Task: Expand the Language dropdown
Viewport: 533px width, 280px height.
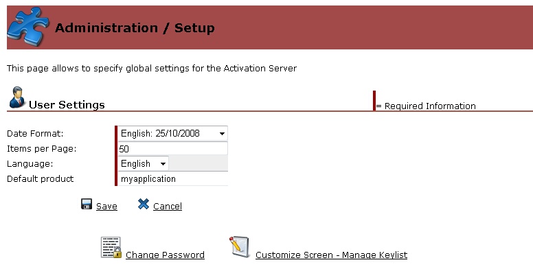Action: tap(144, 163)
